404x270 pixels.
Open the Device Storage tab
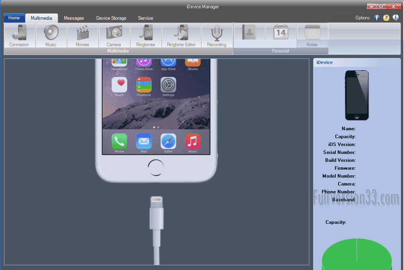coord(111,18)
